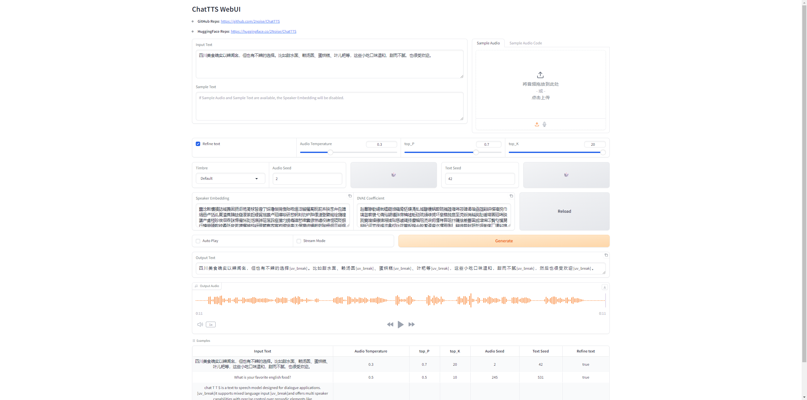Open the GitHub ChatTTS repo link
Screen dimensions: 807x400
coord(250,21)
